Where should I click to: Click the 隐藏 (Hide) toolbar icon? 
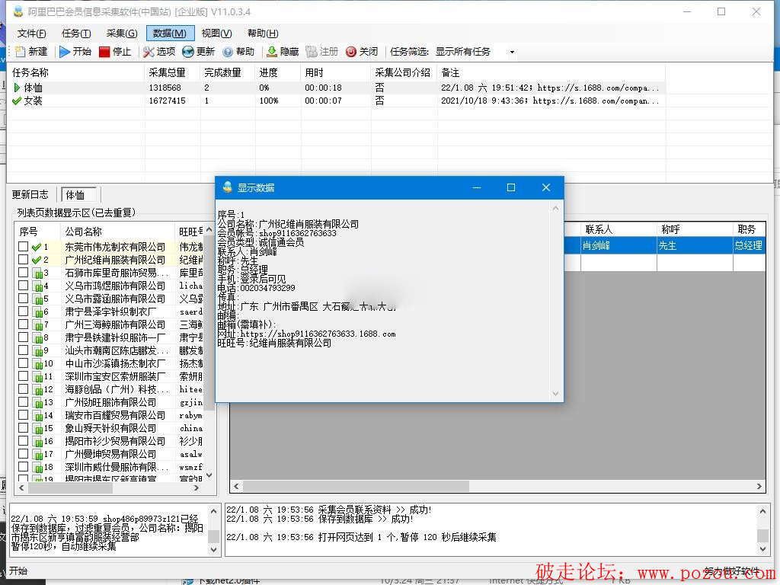[272, 52]
